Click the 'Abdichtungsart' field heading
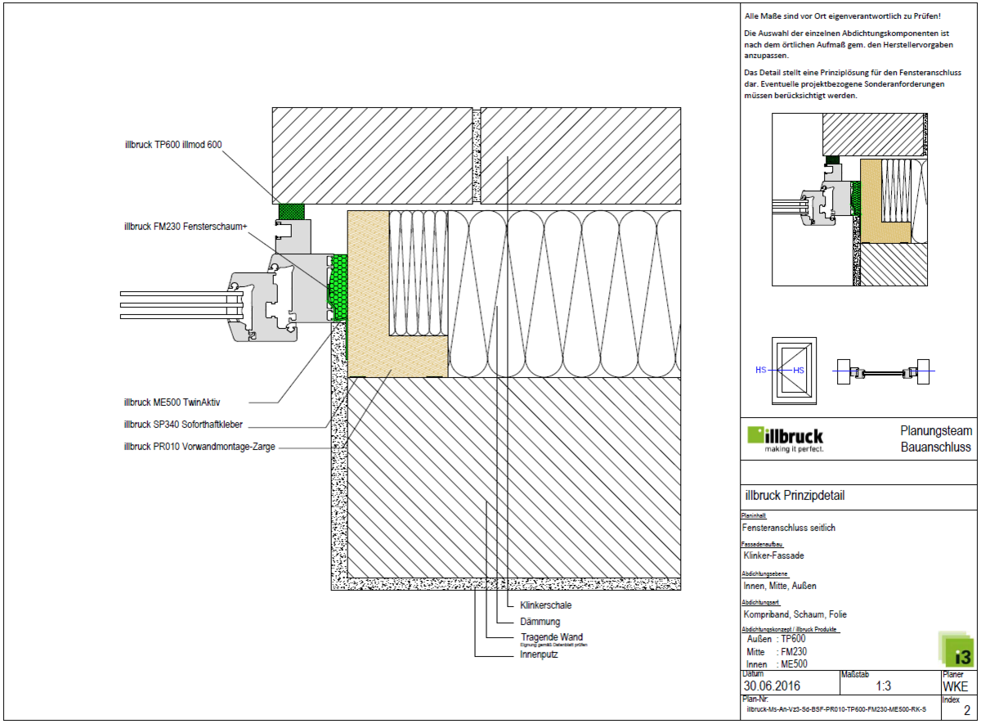The image size is (981, 724). pyautogui.click(x=759, y=601)
